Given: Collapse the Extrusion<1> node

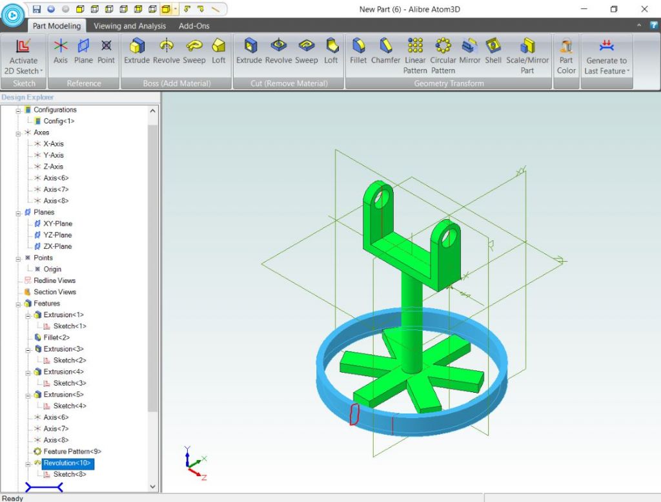Looking at the screenshot, I should [x=28, y=315].
